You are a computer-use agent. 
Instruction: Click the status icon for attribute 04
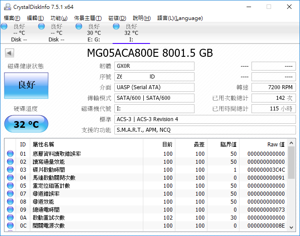pyautogui.click(x=10, y=177)
